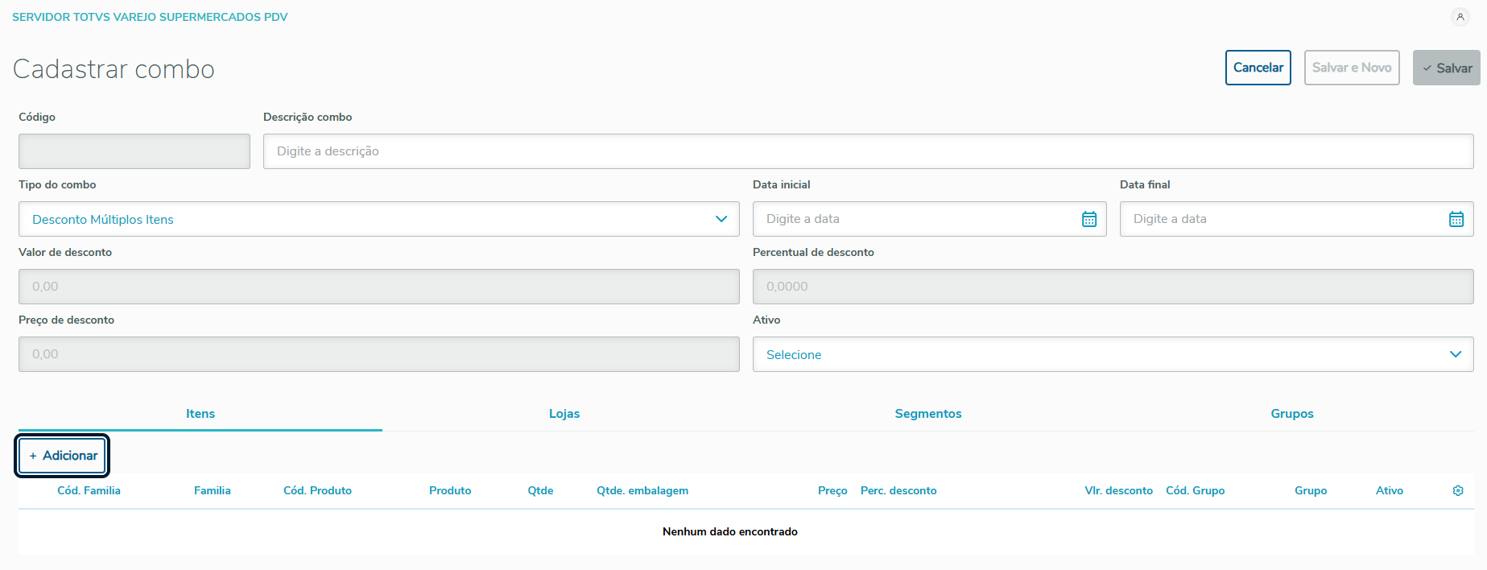Click the Servidor TOTVS Varejo Supermercados PDV link

tap(150, 17)
